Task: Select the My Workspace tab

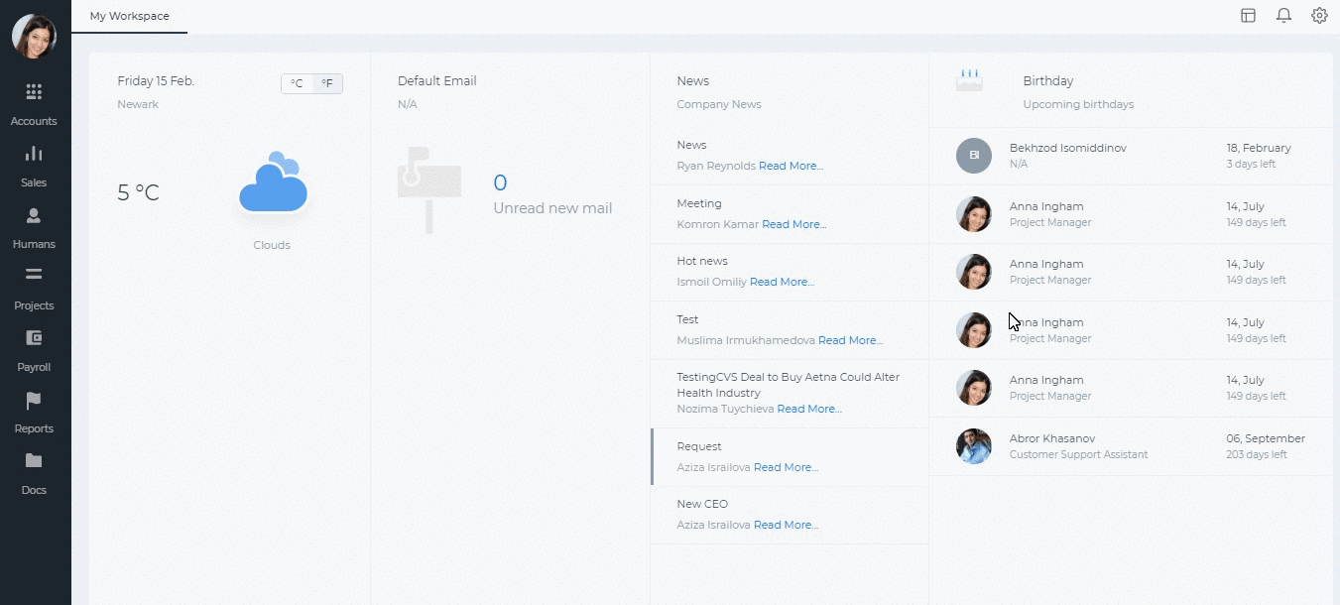Action: (129, 17)
